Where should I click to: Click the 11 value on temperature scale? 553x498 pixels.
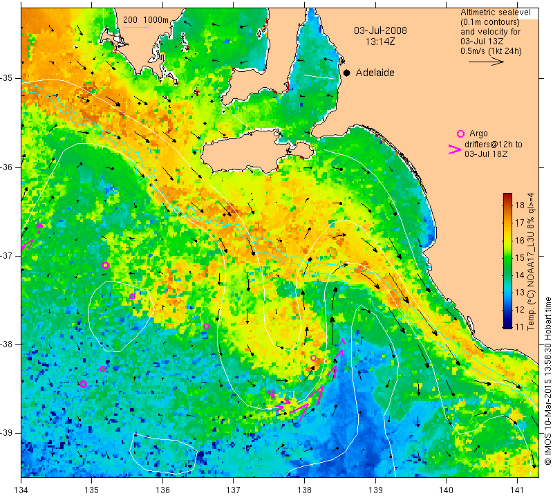tap(520, 326)
